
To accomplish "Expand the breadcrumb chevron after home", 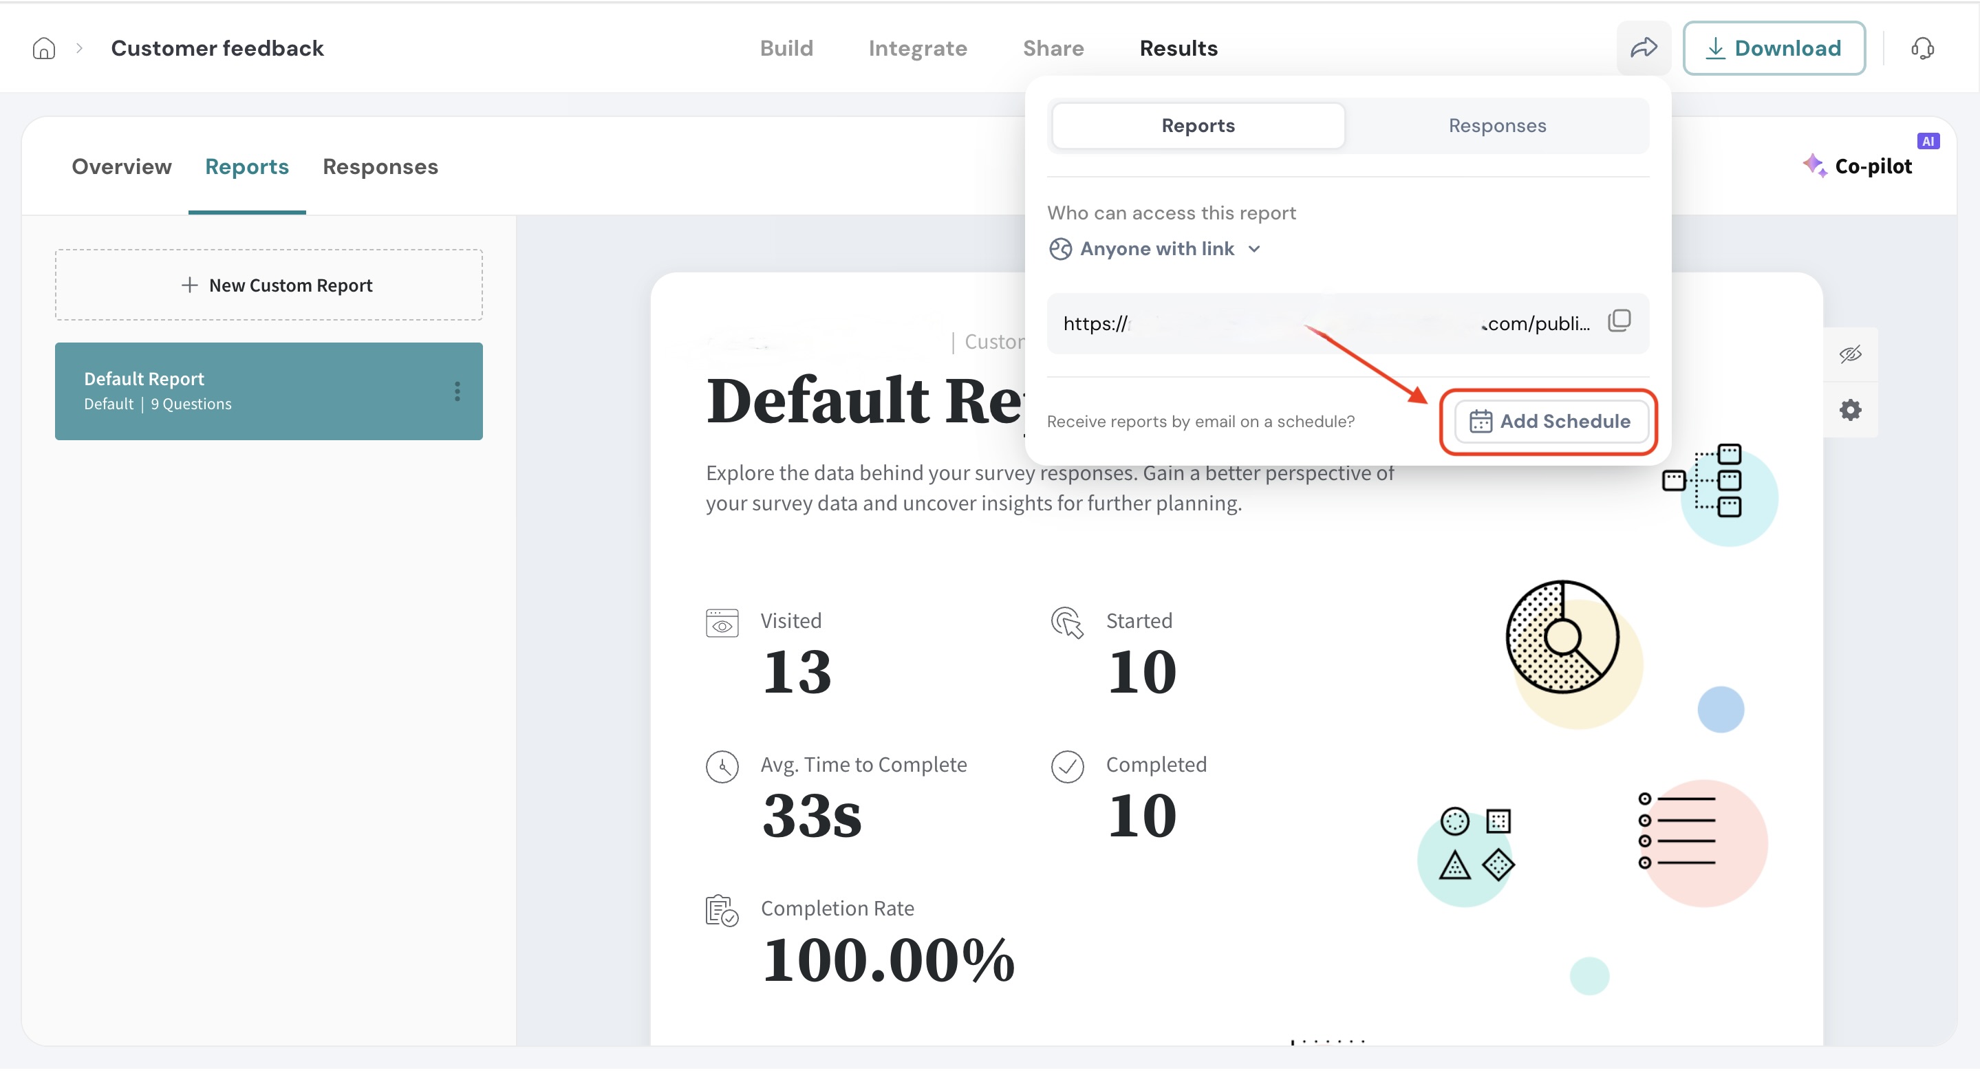I will (x=79, y=48).
